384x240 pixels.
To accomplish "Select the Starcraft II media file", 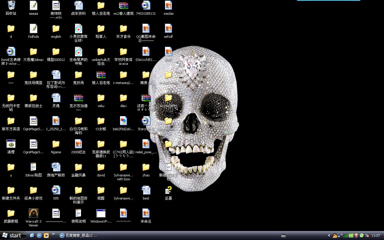I will [146, 121].
